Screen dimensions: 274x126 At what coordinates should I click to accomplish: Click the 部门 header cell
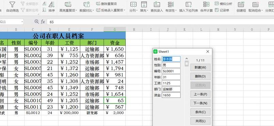coord(92,43)
